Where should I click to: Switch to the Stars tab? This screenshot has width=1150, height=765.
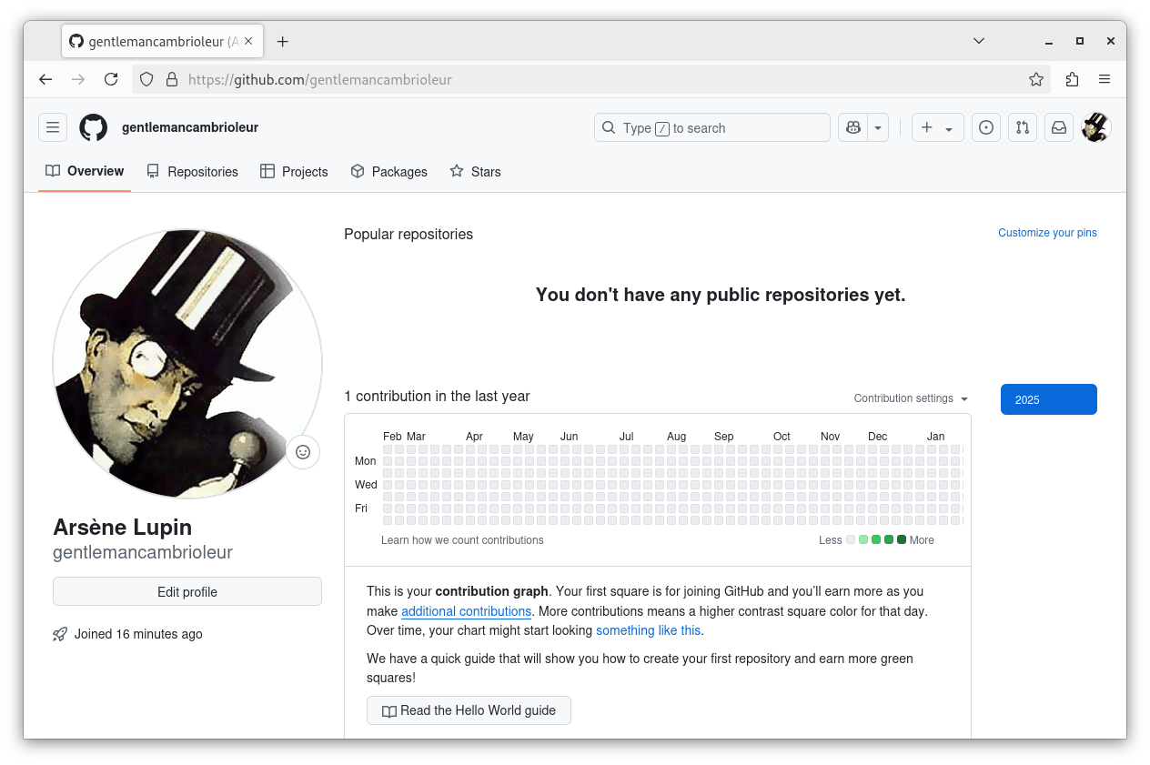[x=475, y=172]
